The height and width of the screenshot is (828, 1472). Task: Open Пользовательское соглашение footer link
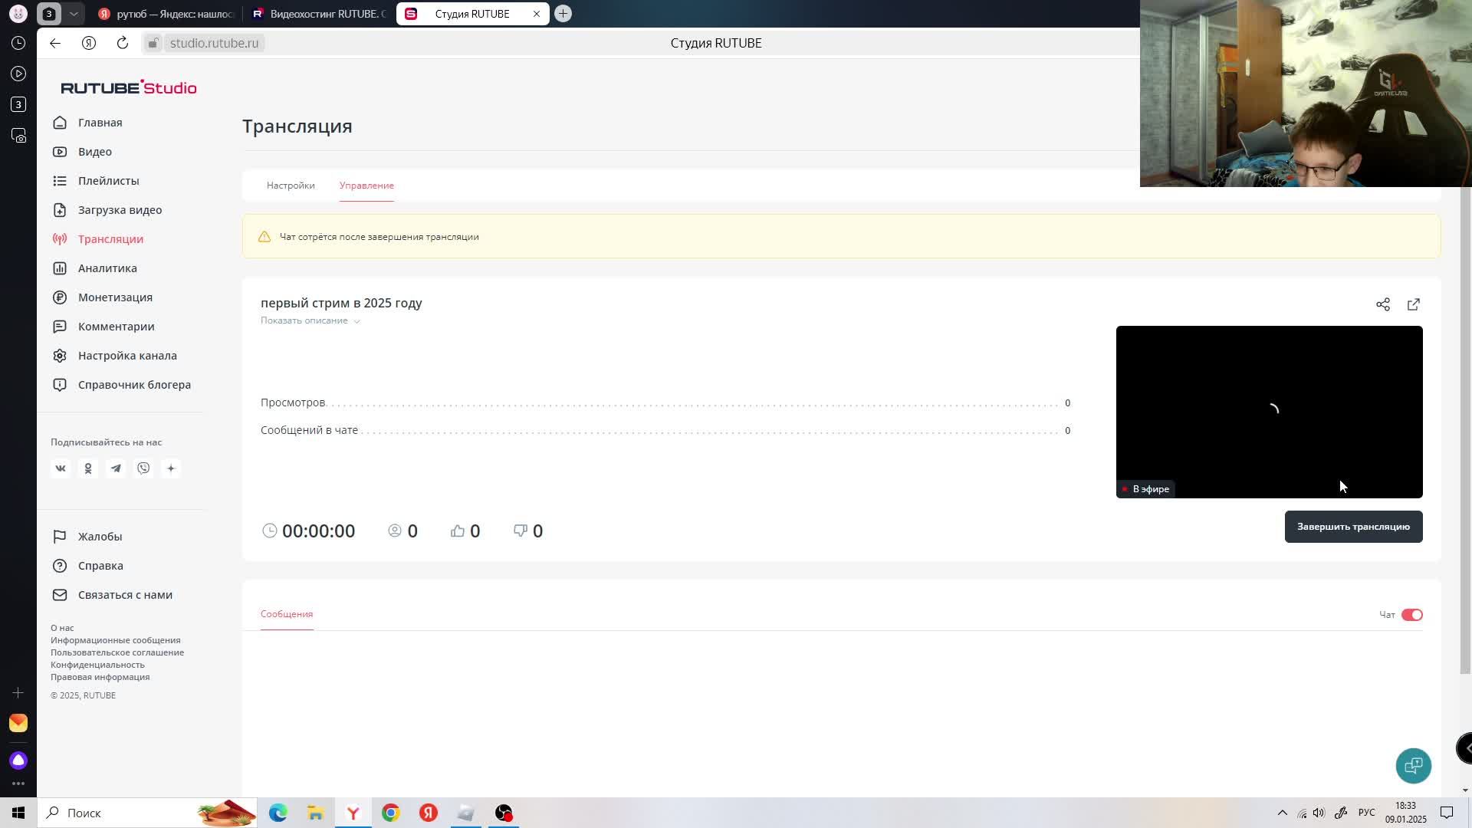coord(117,652)
